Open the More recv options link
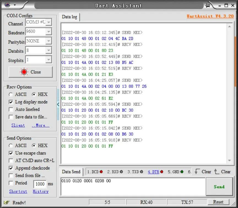Viewport: 238px width, 208px height. pos(41,125)
